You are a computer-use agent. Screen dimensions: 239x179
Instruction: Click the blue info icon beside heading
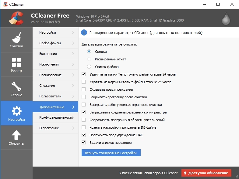(x=84, y=32)
